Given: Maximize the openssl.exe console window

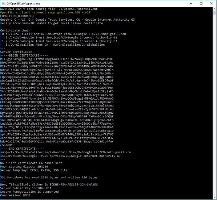Looking at the screenshot, I should [x=201, y=4].
